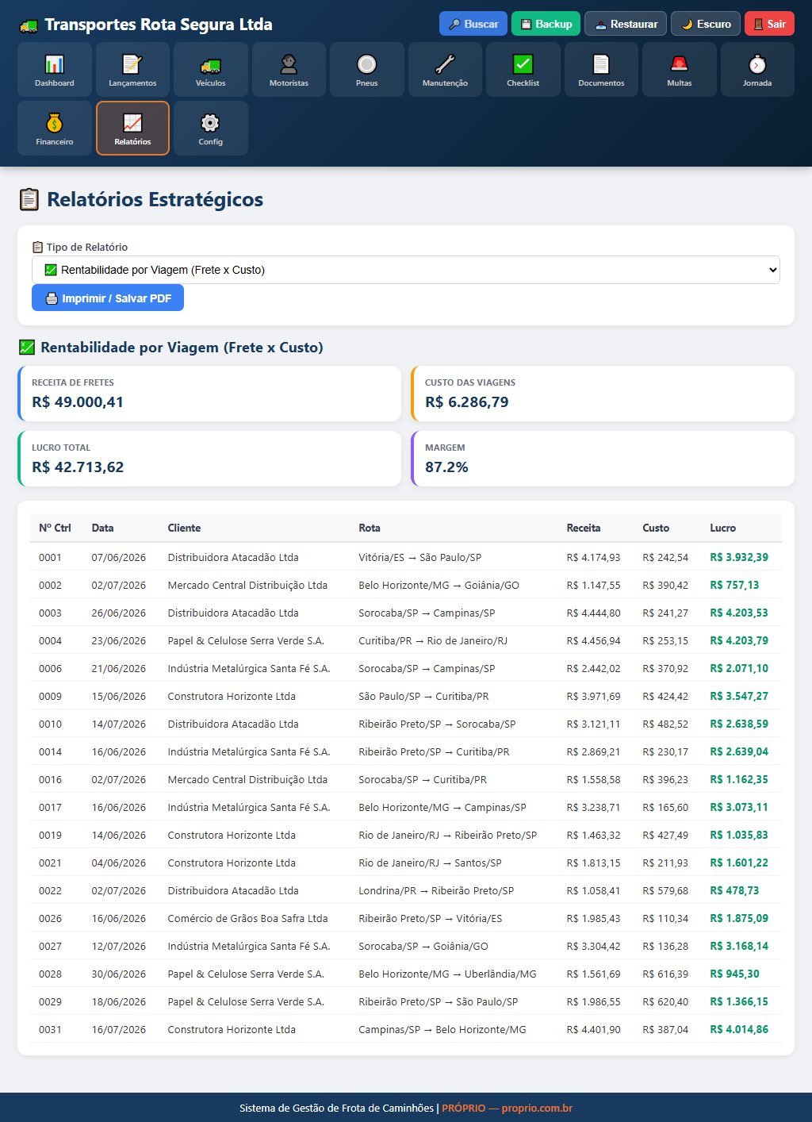Follow the proprio.com.br footer link

coord(537,1108)
